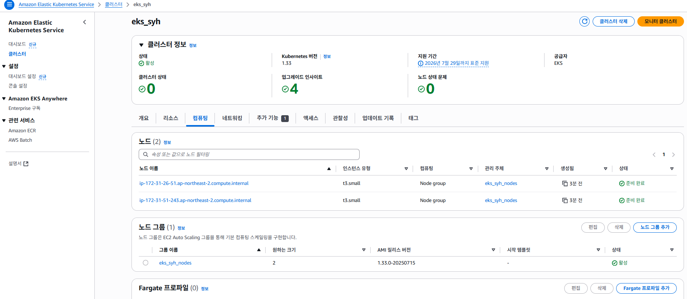Open the hamburger navigation menu
The image size is (687, 299).
[9, 5]
